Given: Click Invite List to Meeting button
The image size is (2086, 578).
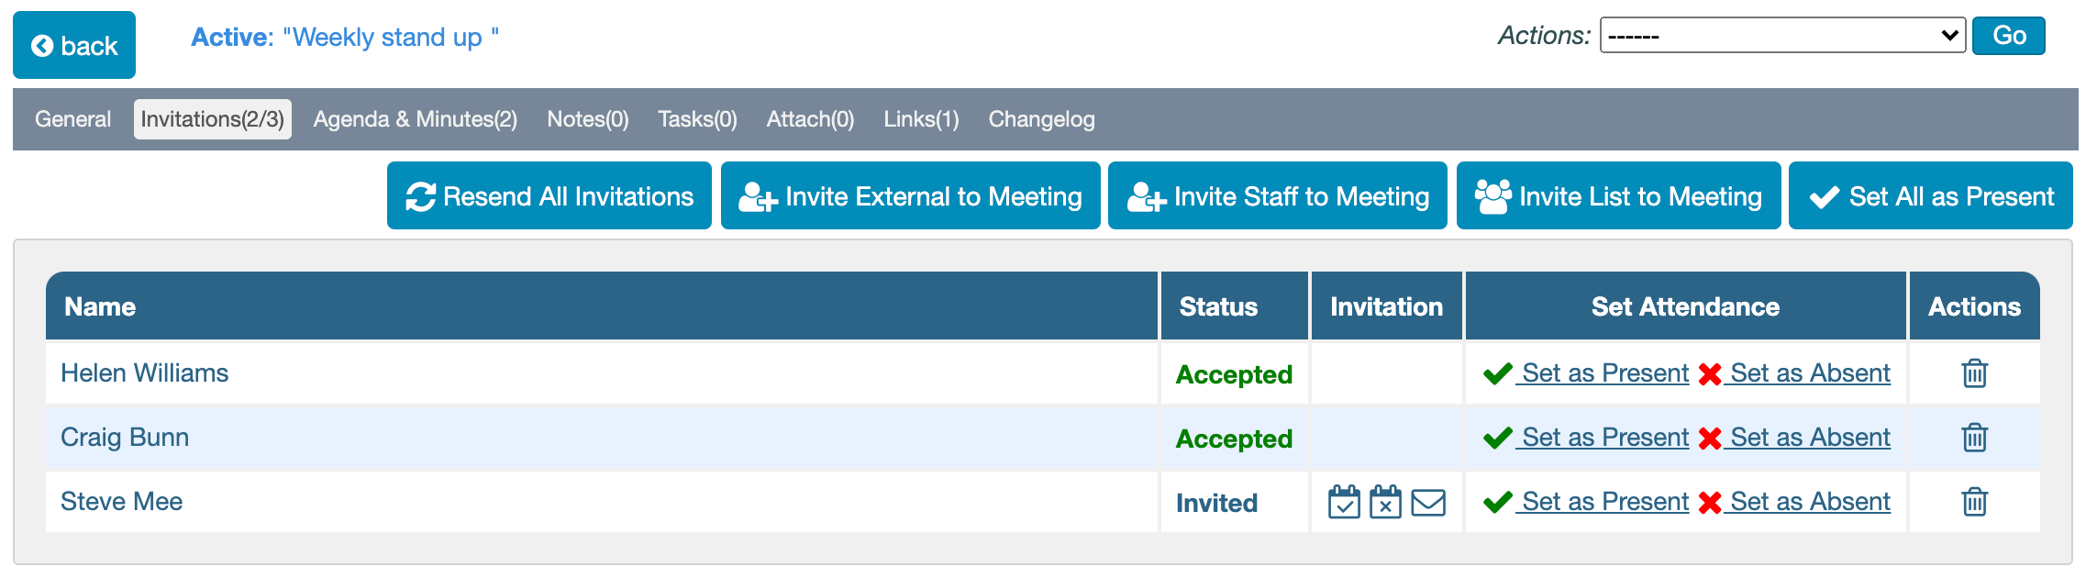Looking at the screenshot, I should [1618, 196].
